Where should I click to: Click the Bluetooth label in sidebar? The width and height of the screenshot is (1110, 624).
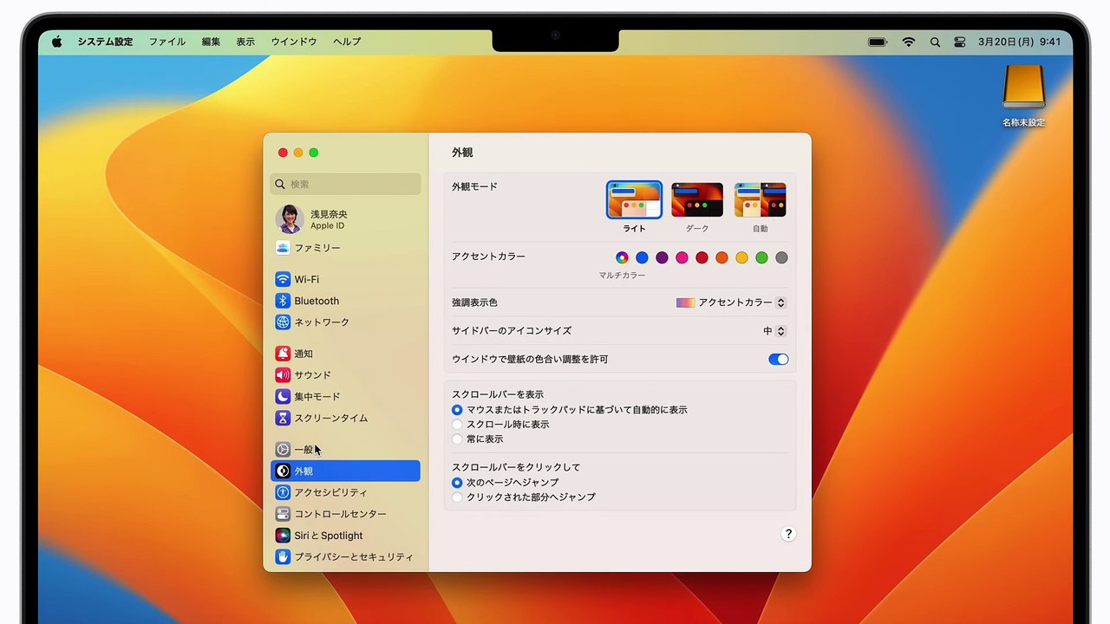tap(317, 301)
